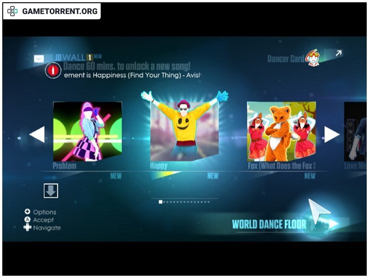Open the JD Wall envelope icon
The height and width of the screenshot is (278, 369).
point(39,59)
